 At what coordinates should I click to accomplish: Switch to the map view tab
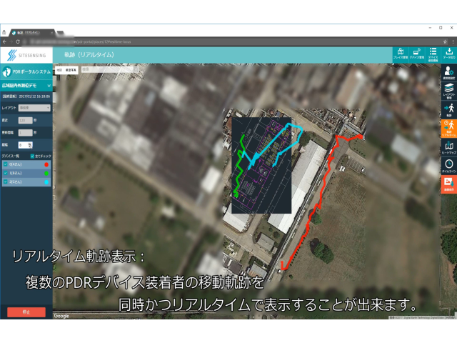pyautogui.click(x=59, y=70)
